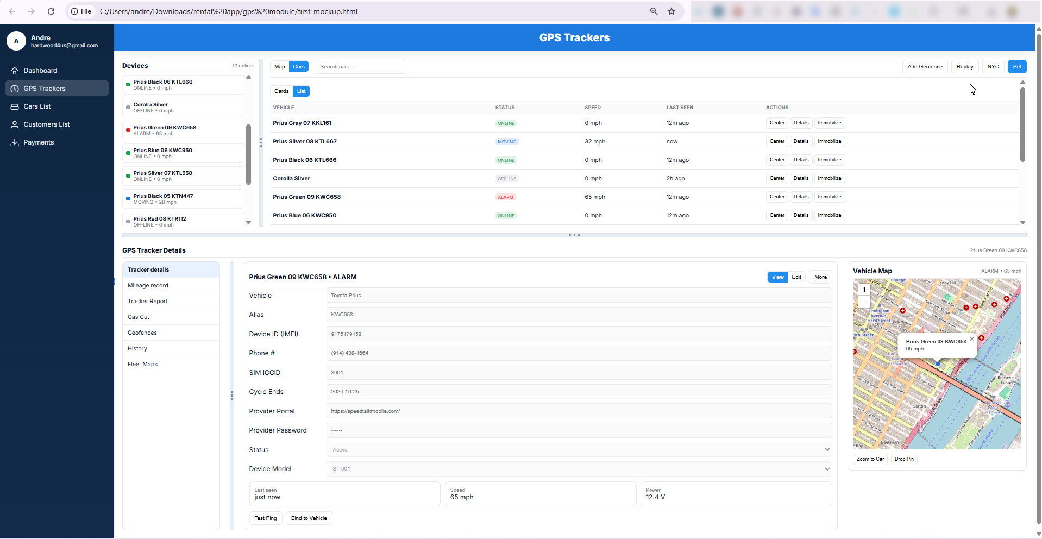The image size is (1042, 539).
Task: Reload the page in the browser
Action: coord(51,11)
